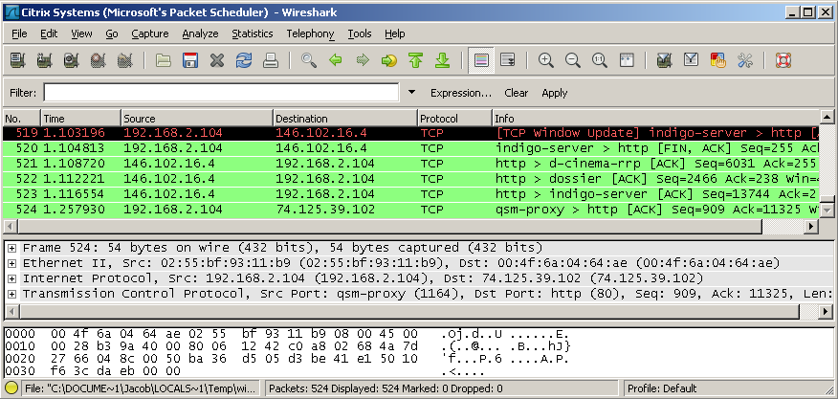The width and height of the screenshot is (838, 399).
Task: Expand the Frame 524 tree node
Action: click(x=11, y=248)
